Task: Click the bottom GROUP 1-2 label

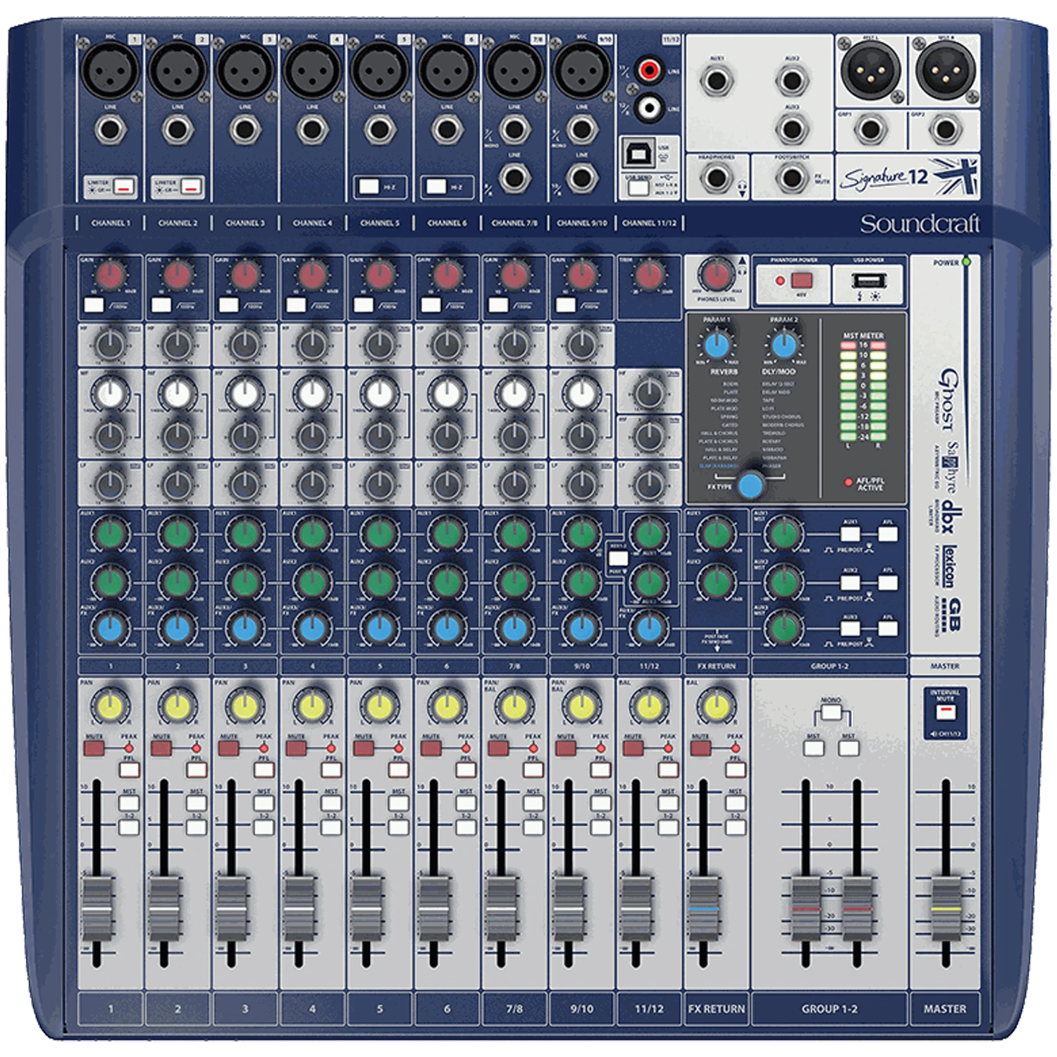Action: tap(829, 1009)
